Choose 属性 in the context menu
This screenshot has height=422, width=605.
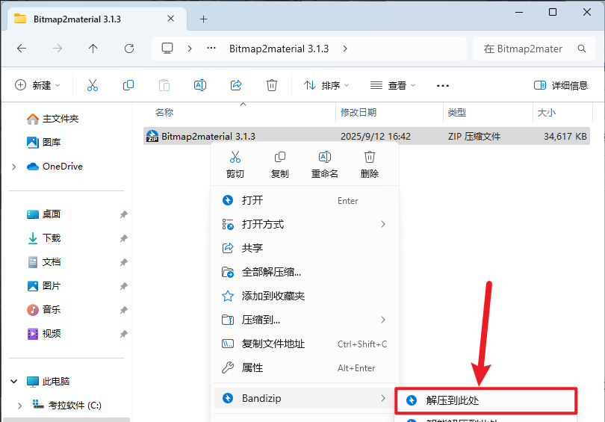click(305, 367)
